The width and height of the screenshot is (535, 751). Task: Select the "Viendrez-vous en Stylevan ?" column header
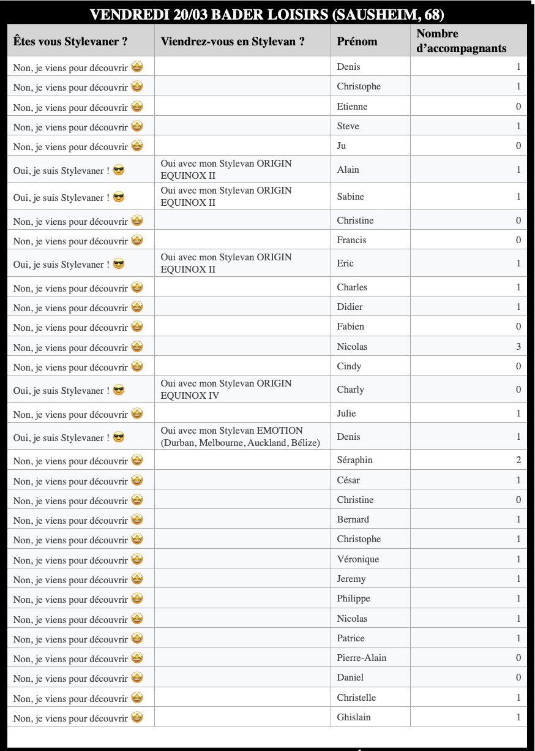point(233,42)
